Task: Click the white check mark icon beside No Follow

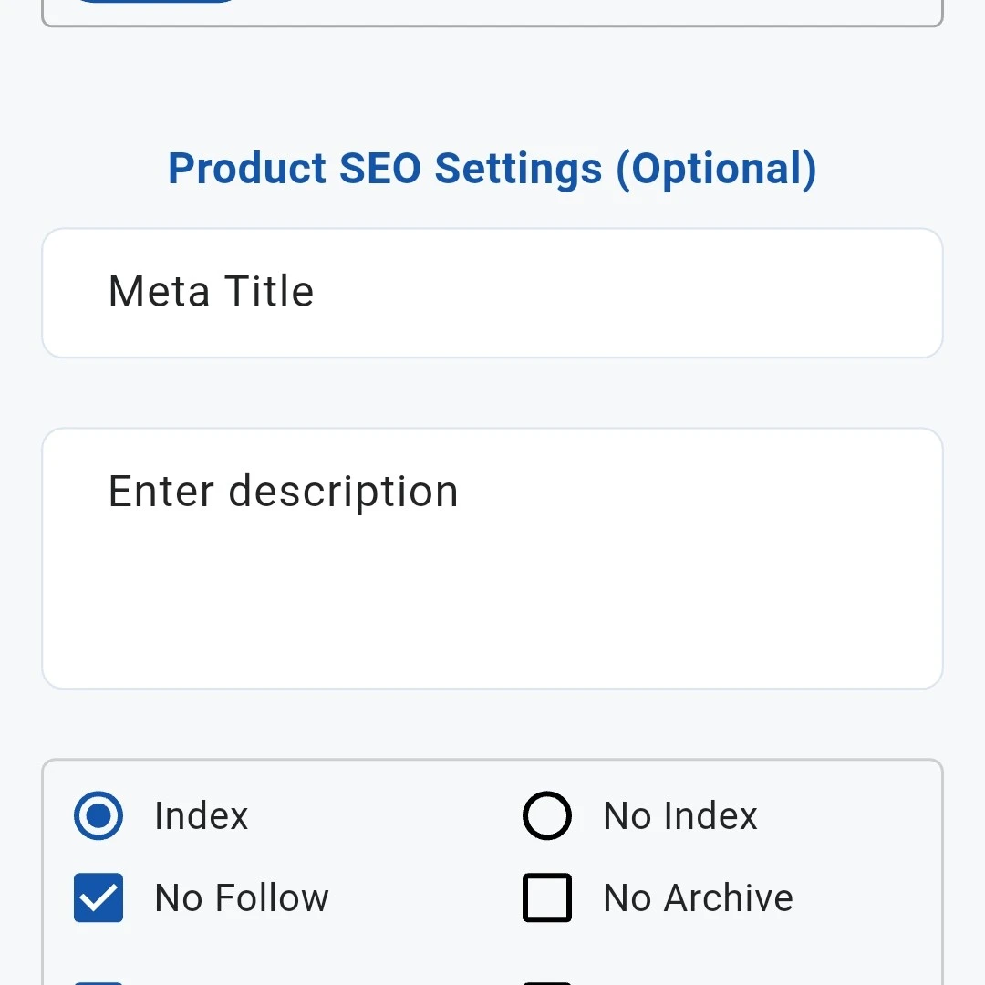Action: [98, 898]
